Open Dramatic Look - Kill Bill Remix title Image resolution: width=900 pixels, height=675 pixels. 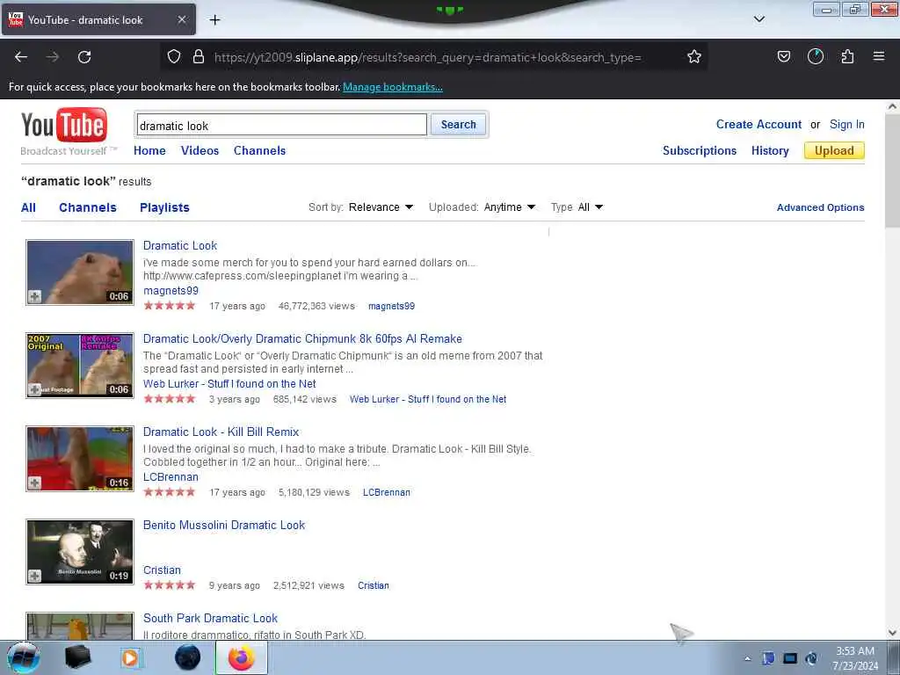[x=221, y=432]
